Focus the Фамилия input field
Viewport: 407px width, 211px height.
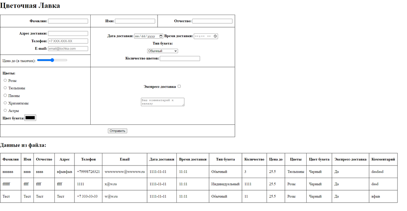(x=68, y=21)
